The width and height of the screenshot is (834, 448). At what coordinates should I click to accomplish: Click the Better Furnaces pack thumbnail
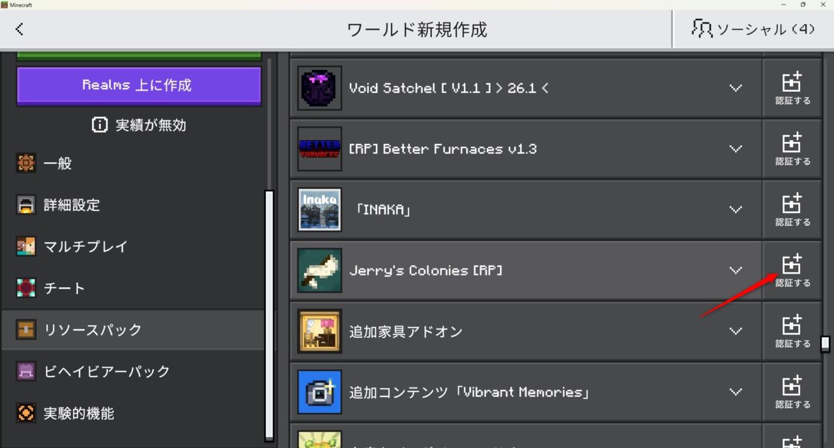pyautogui.click(x=319, y=149)
